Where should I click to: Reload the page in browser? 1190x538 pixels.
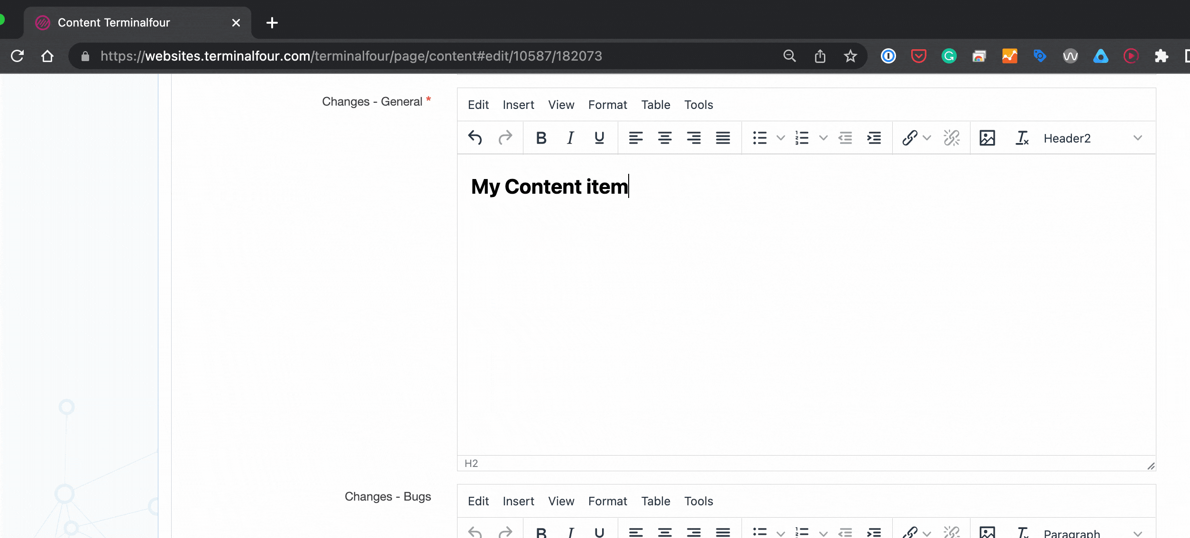point(17,56)
